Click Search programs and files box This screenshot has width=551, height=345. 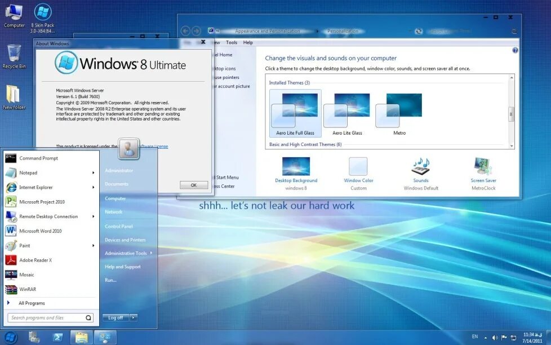click(x=50, y=317)
